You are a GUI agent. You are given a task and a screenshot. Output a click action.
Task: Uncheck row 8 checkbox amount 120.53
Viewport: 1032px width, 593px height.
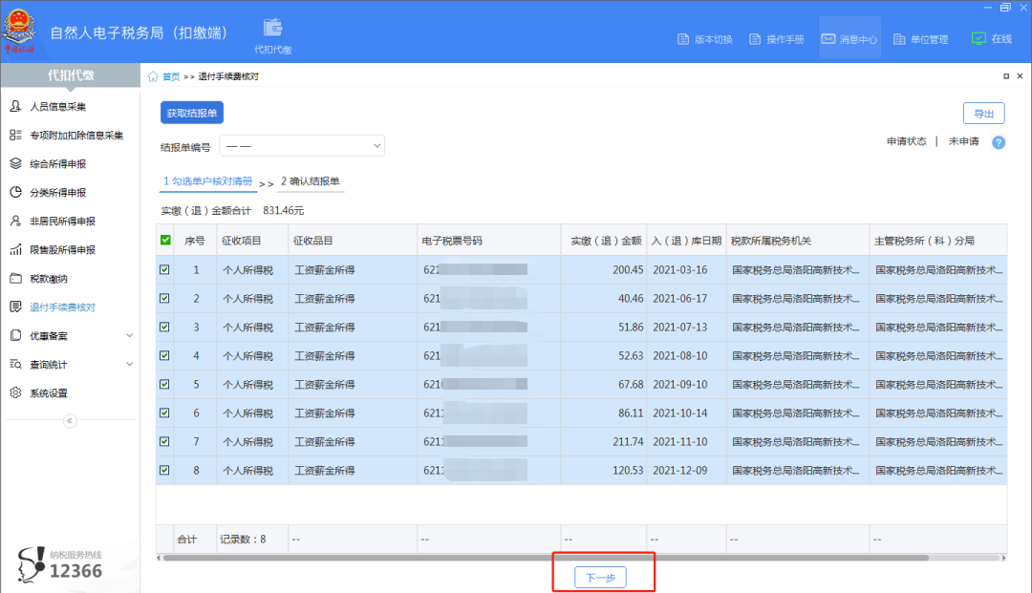[164, 470]
